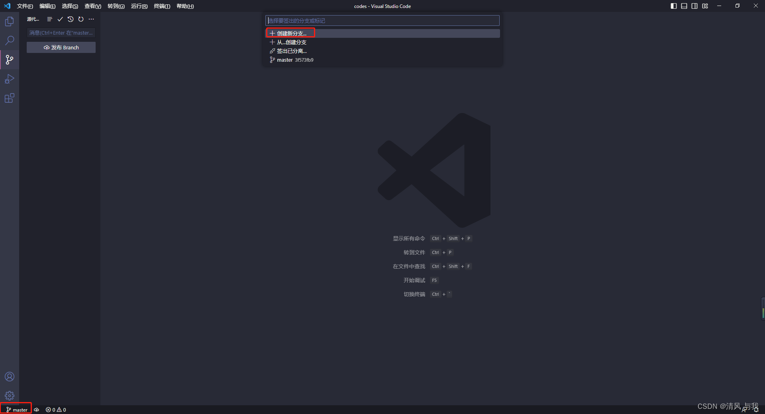Click the view-as-tree/list icon in source control header
This screenshot has height=414, width=765.
pos(49,19)
